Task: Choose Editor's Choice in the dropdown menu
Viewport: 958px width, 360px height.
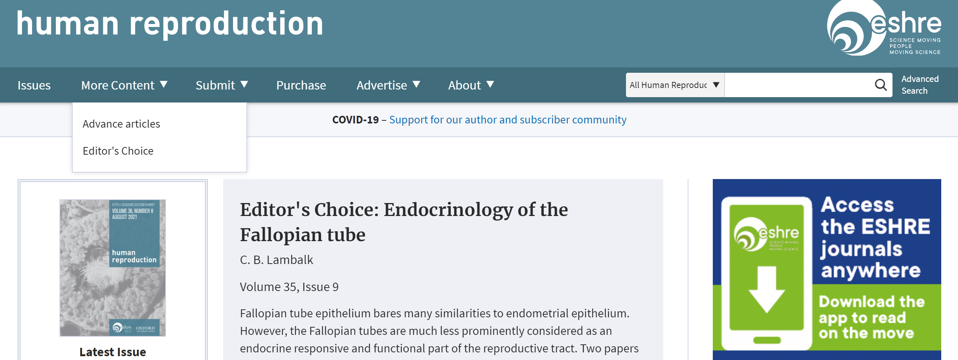Action: click(118, 151)
